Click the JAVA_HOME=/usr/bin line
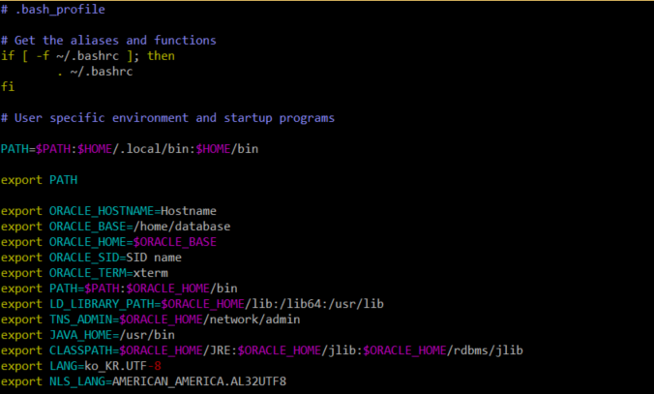Viewport: 654px width, 394px height. pos(88,335)
